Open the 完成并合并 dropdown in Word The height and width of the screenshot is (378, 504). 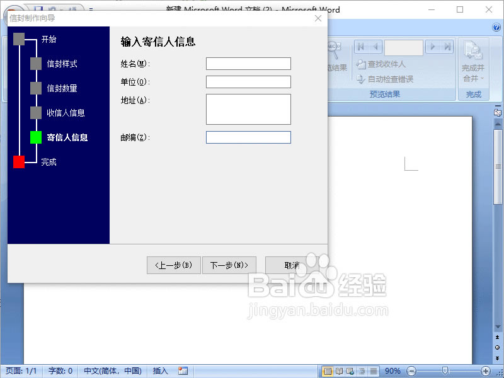(473, 61)
